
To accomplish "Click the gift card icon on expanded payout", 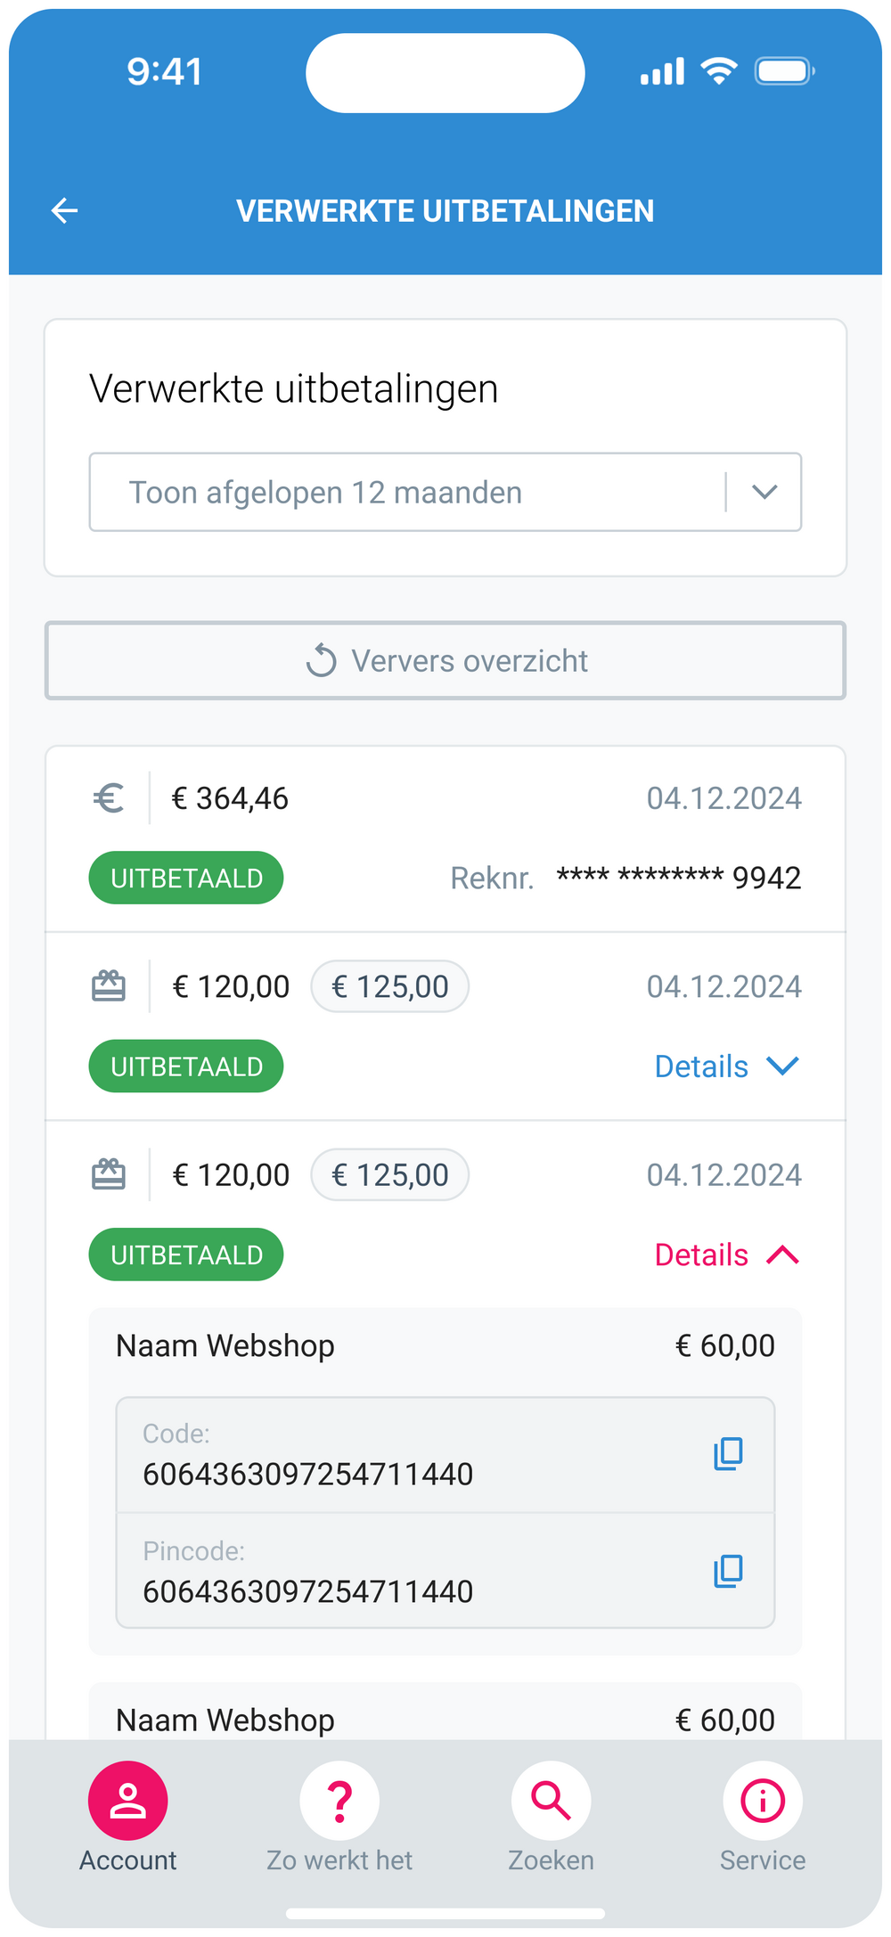I will (x=109, y=1174).
